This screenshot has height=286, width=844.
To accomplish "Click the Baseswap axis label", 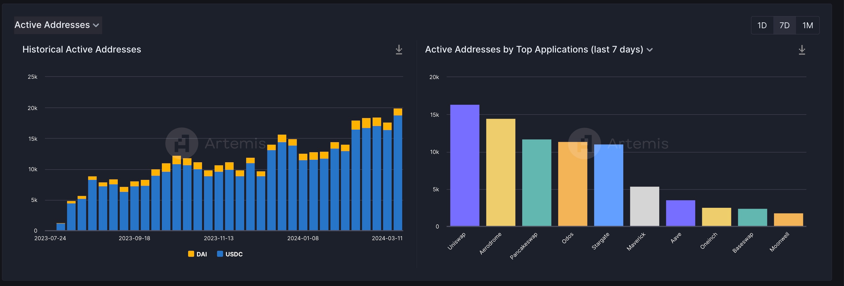I will pyautogui.click(x=743, y=243).
